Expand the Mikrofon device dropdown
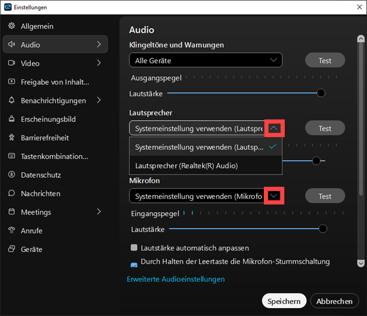 [x=274, y=196]
